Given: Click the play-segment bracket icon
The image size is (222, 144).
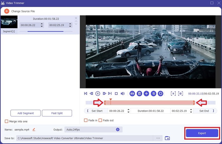Looking at the screenshot, I should pyautogui.click(x=173, y=94).
